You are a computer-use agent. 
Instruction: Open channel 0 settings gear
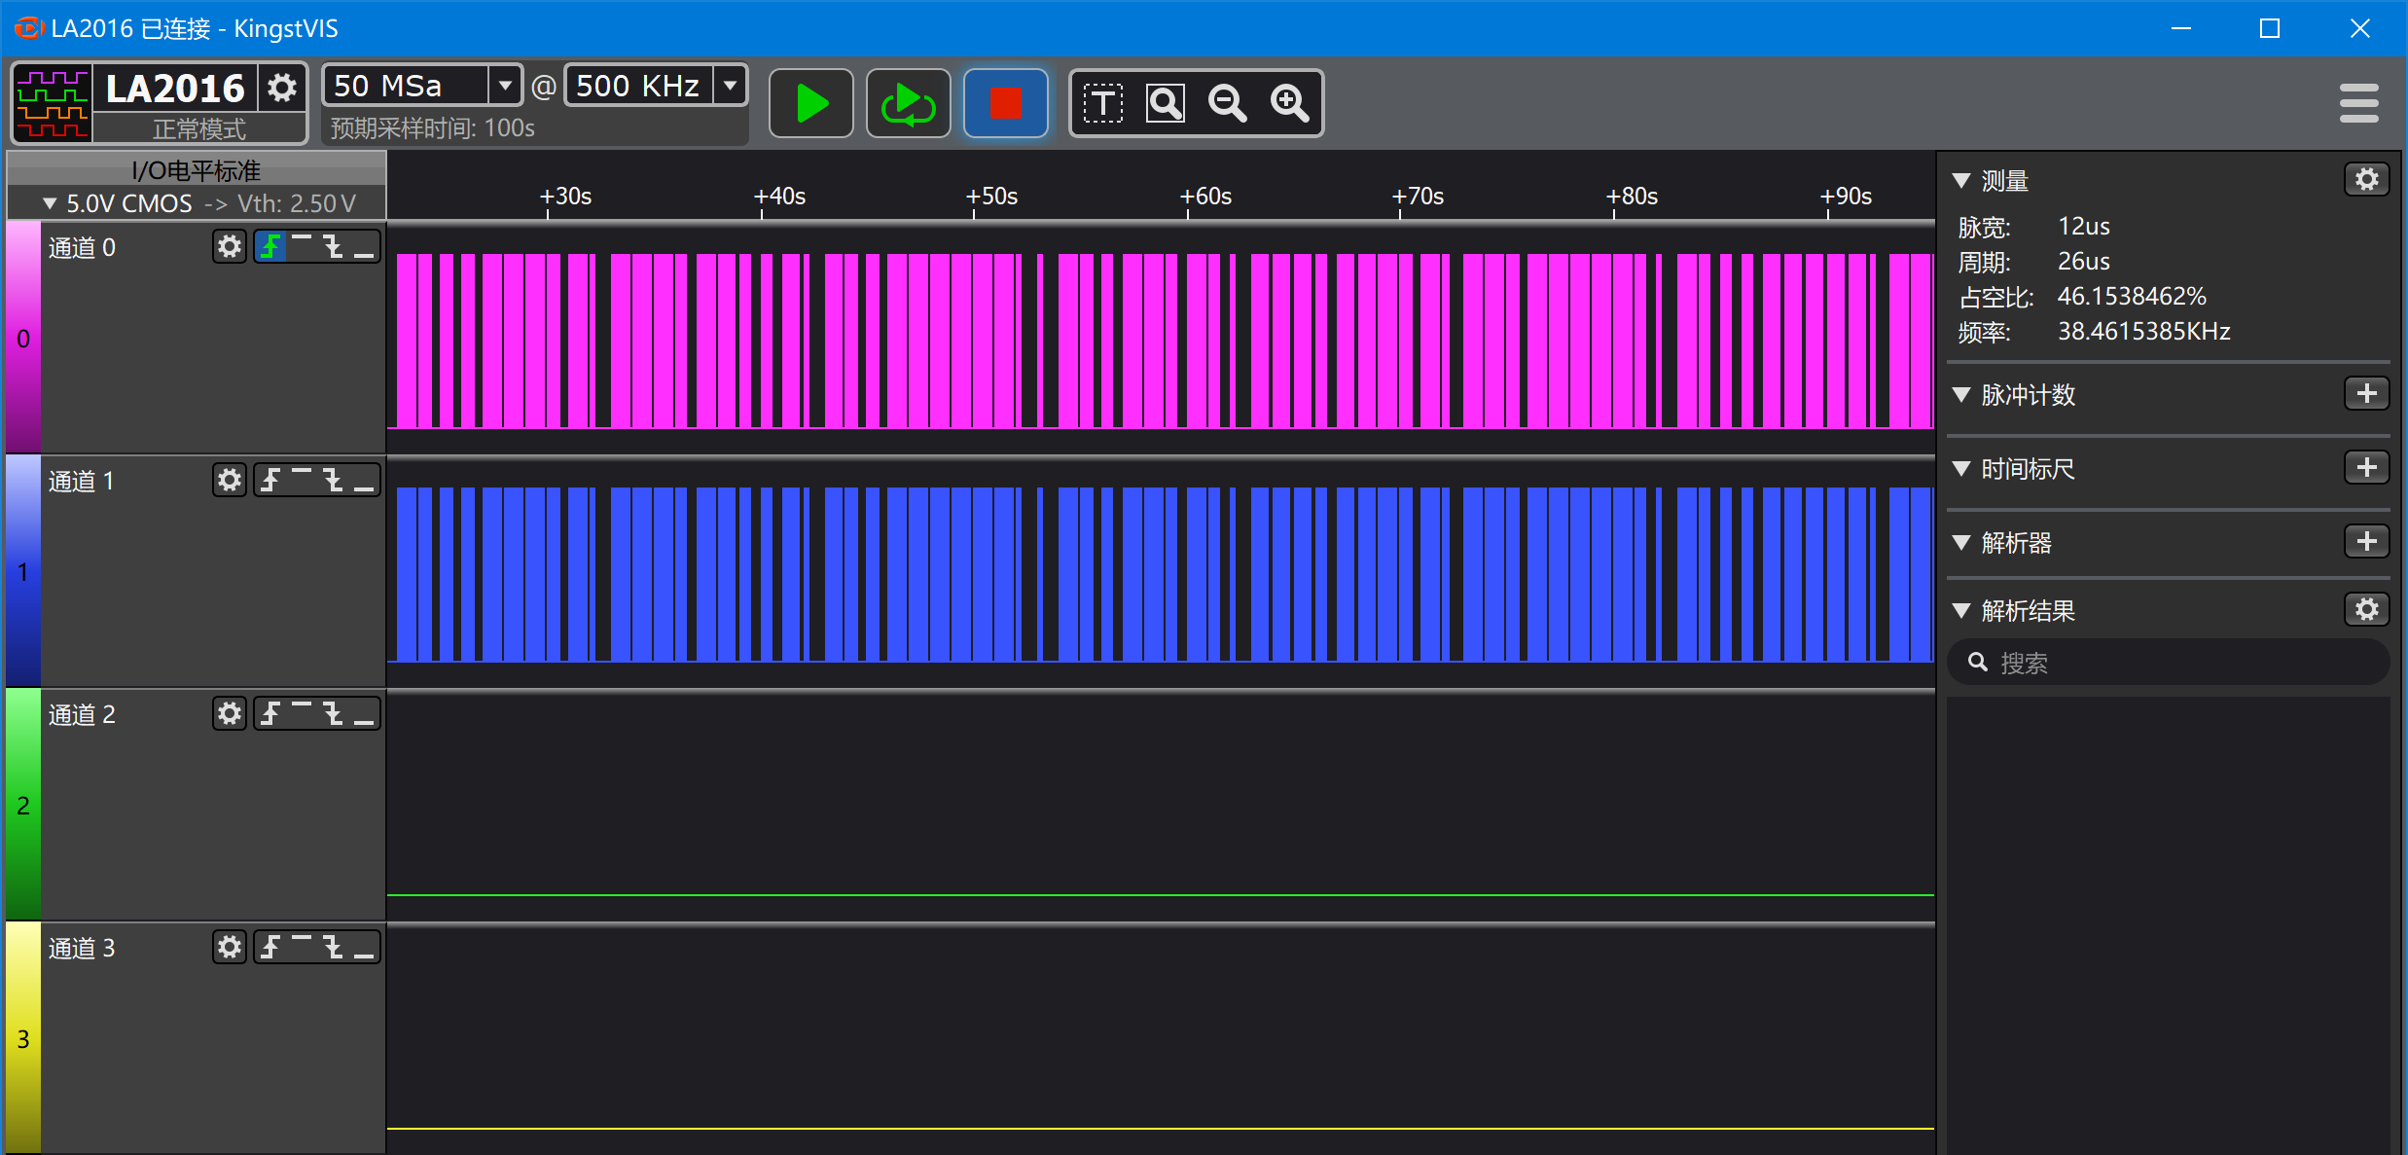[x=230, y=246]
